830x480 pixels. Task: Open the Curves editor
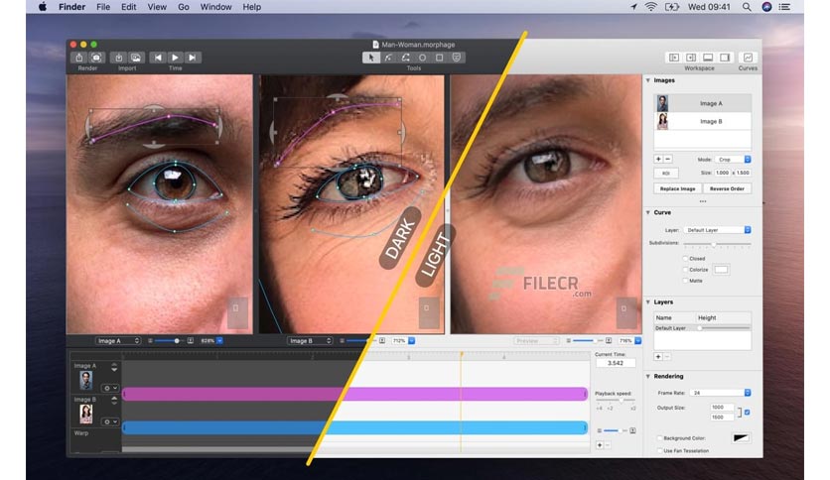click(x=748, y=58)
